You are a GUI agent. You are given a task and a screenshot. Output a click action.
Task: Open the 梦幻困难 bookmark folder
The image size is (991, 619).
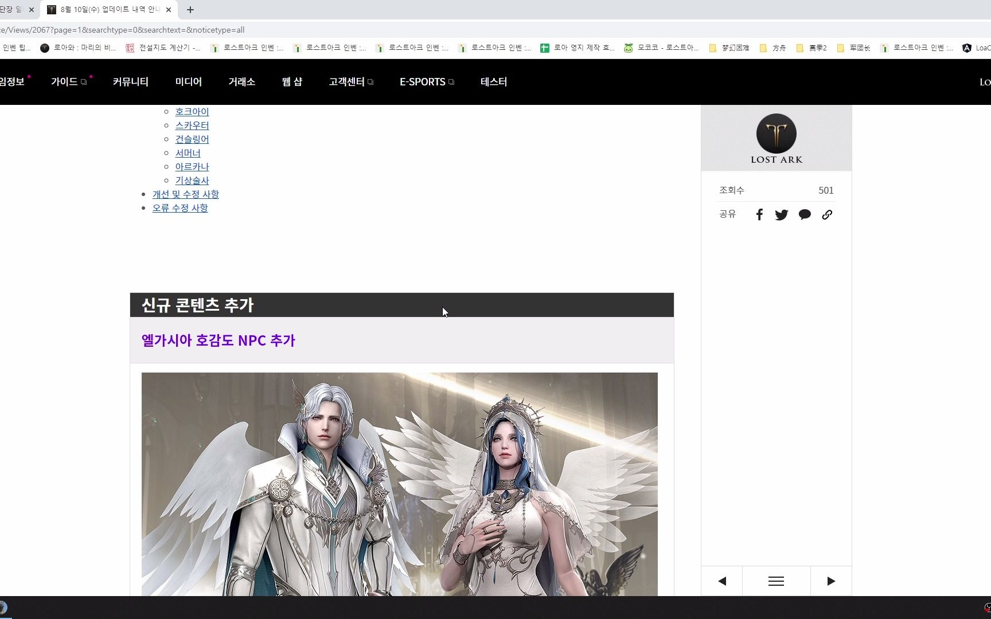(729, 48)
